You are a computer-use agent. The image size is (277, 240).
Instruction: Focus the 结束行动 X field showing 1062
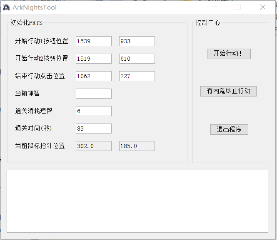coord(94,76)
